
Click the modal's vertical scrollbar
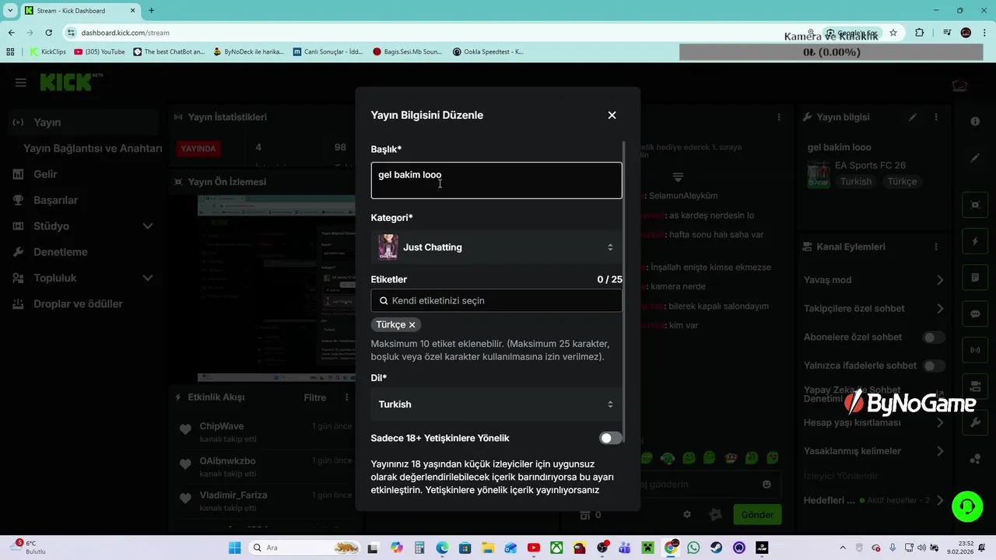point(624,293)
